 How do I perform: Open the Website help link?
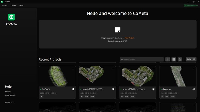[8, 91]
